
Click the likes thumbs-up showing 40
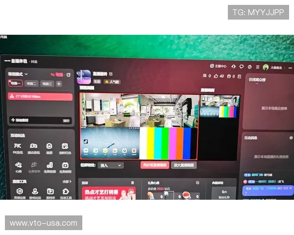pyautogui.click(x=216, y=76)
